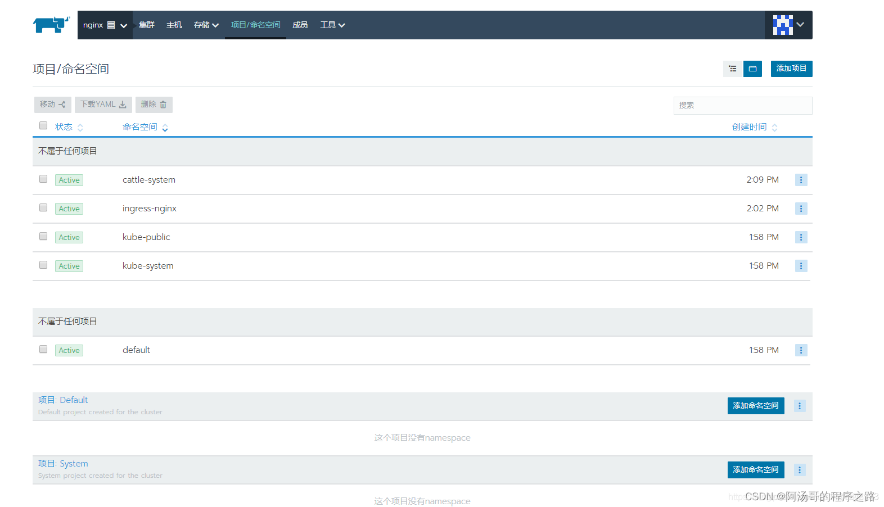Screen dimensions: 884x507
Task: Click the kube-public namespace name
Action: (146, 237)
